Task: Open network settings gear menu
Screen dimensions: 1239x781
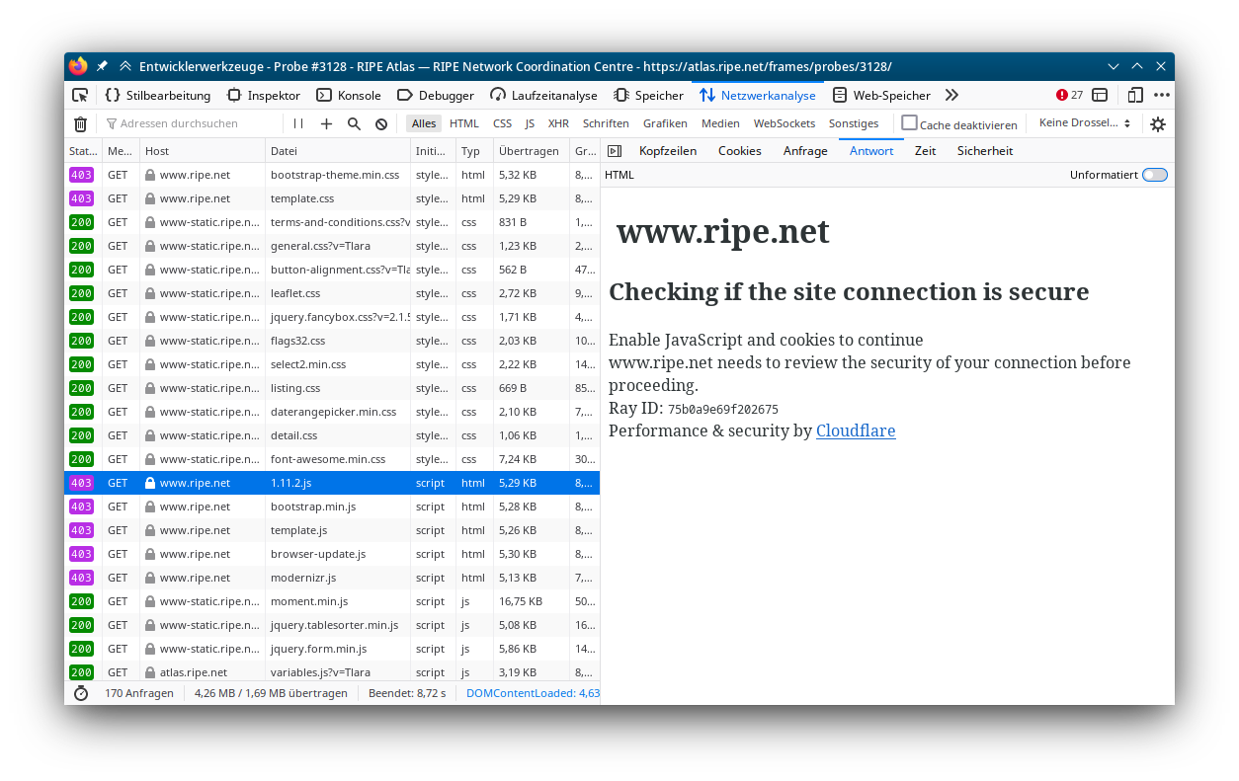Action: click(1158, 124)
